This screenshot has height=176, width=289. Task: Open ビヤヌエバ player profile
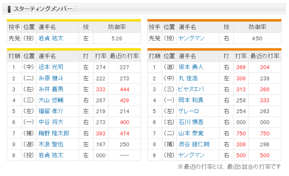coord(191,89)
